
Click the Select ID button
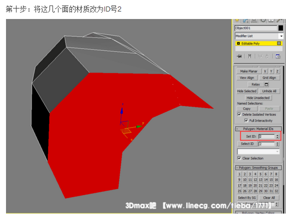[247, 144]
